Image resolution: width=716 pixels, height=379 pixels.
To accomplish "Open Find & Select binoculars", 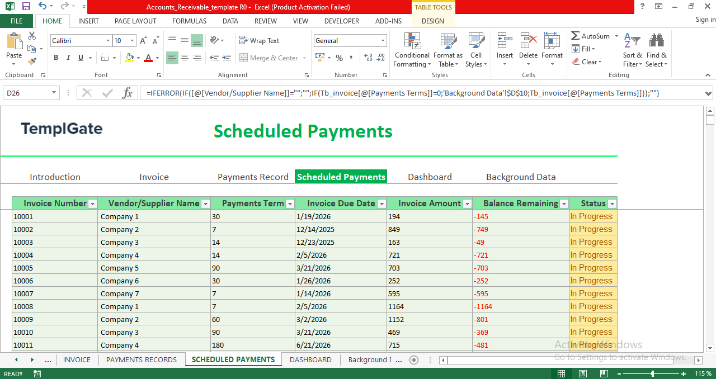I will (x=656, y=50).
